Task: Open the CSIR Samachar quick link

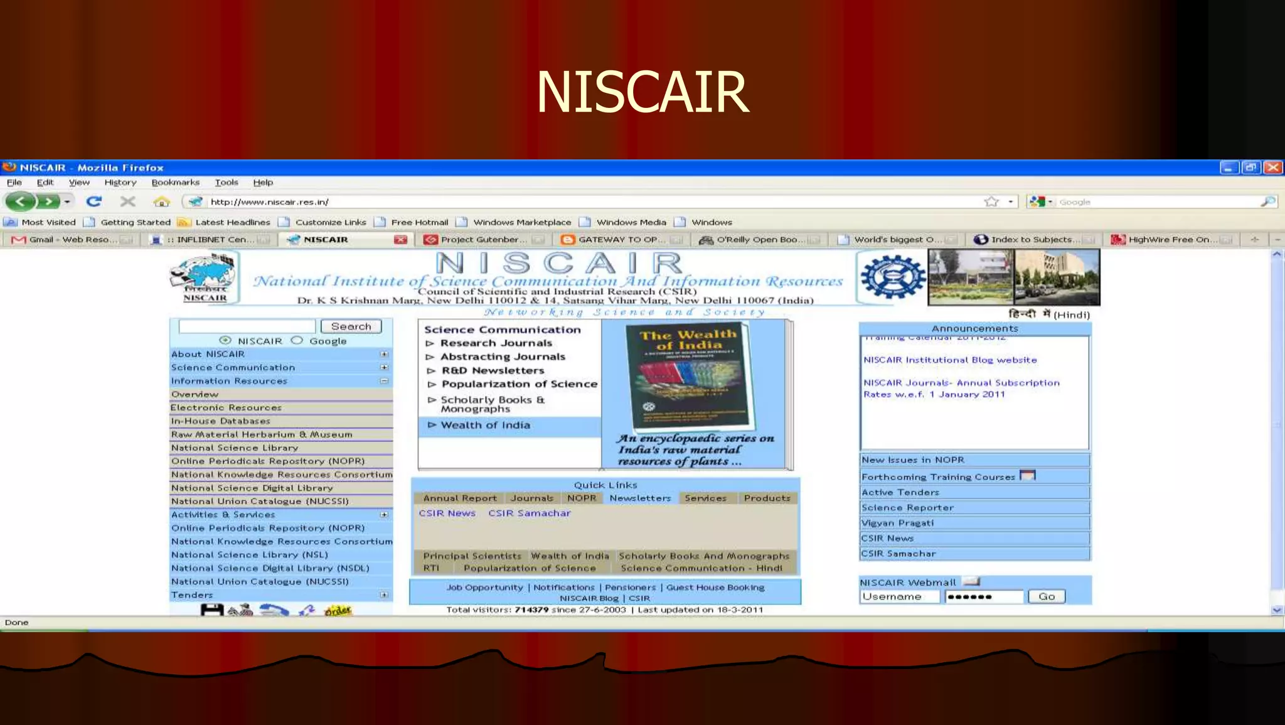Action: [x=529, y=513]
